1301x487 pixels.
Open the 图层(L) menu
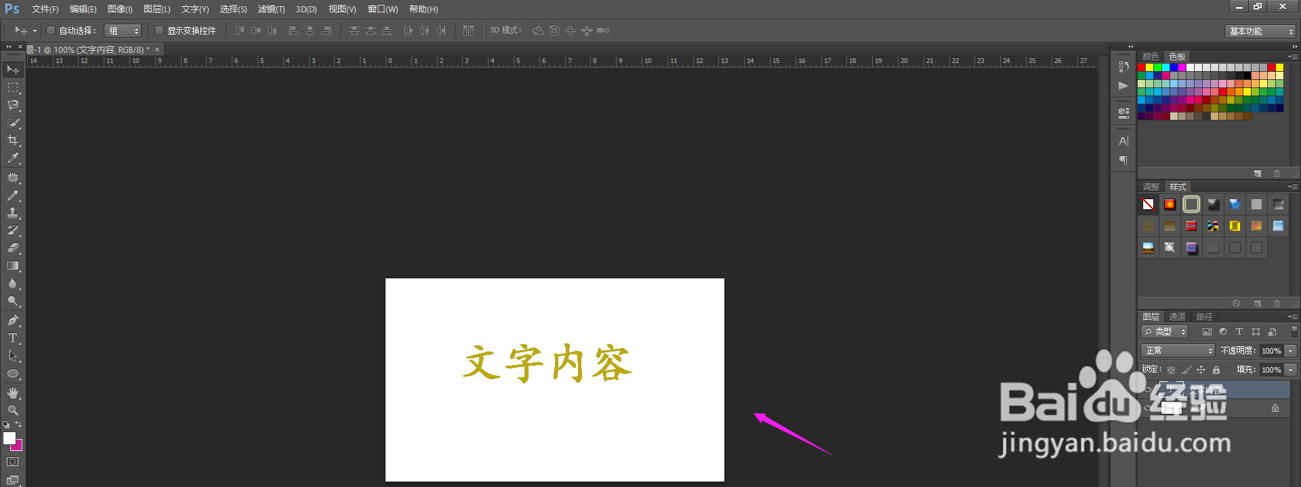pos(157,9)
